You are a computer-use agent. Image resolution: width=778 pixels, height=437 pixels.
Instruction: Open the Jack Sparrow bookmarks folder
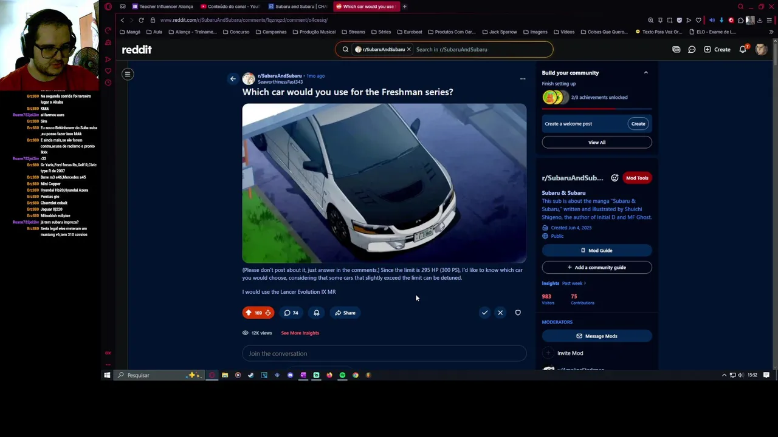coord(500,32)
